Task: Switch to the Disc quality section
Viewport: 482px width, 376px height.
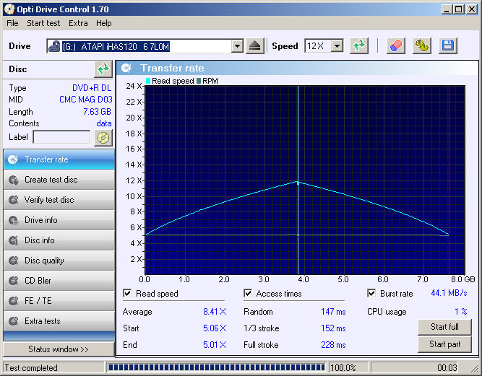Action: [59, 261]
